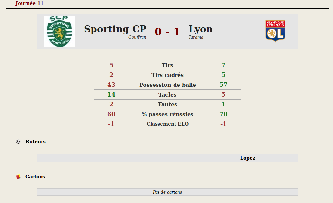Click the Possession de balle label
This screenshot has height=203, width=333.
[168, 85]
